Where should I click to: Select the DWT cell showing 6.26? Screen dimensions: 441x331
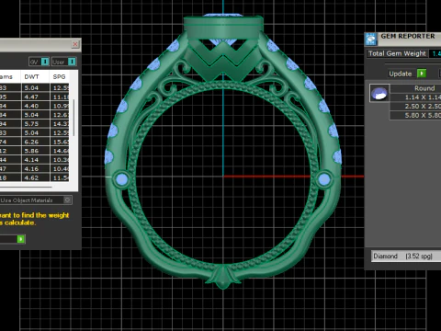pyautogui.click(x=35, y=142)
